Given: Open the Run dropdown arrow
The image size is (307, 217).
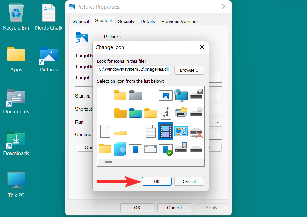Looking at the screenshot, I should tap(218, 122).
